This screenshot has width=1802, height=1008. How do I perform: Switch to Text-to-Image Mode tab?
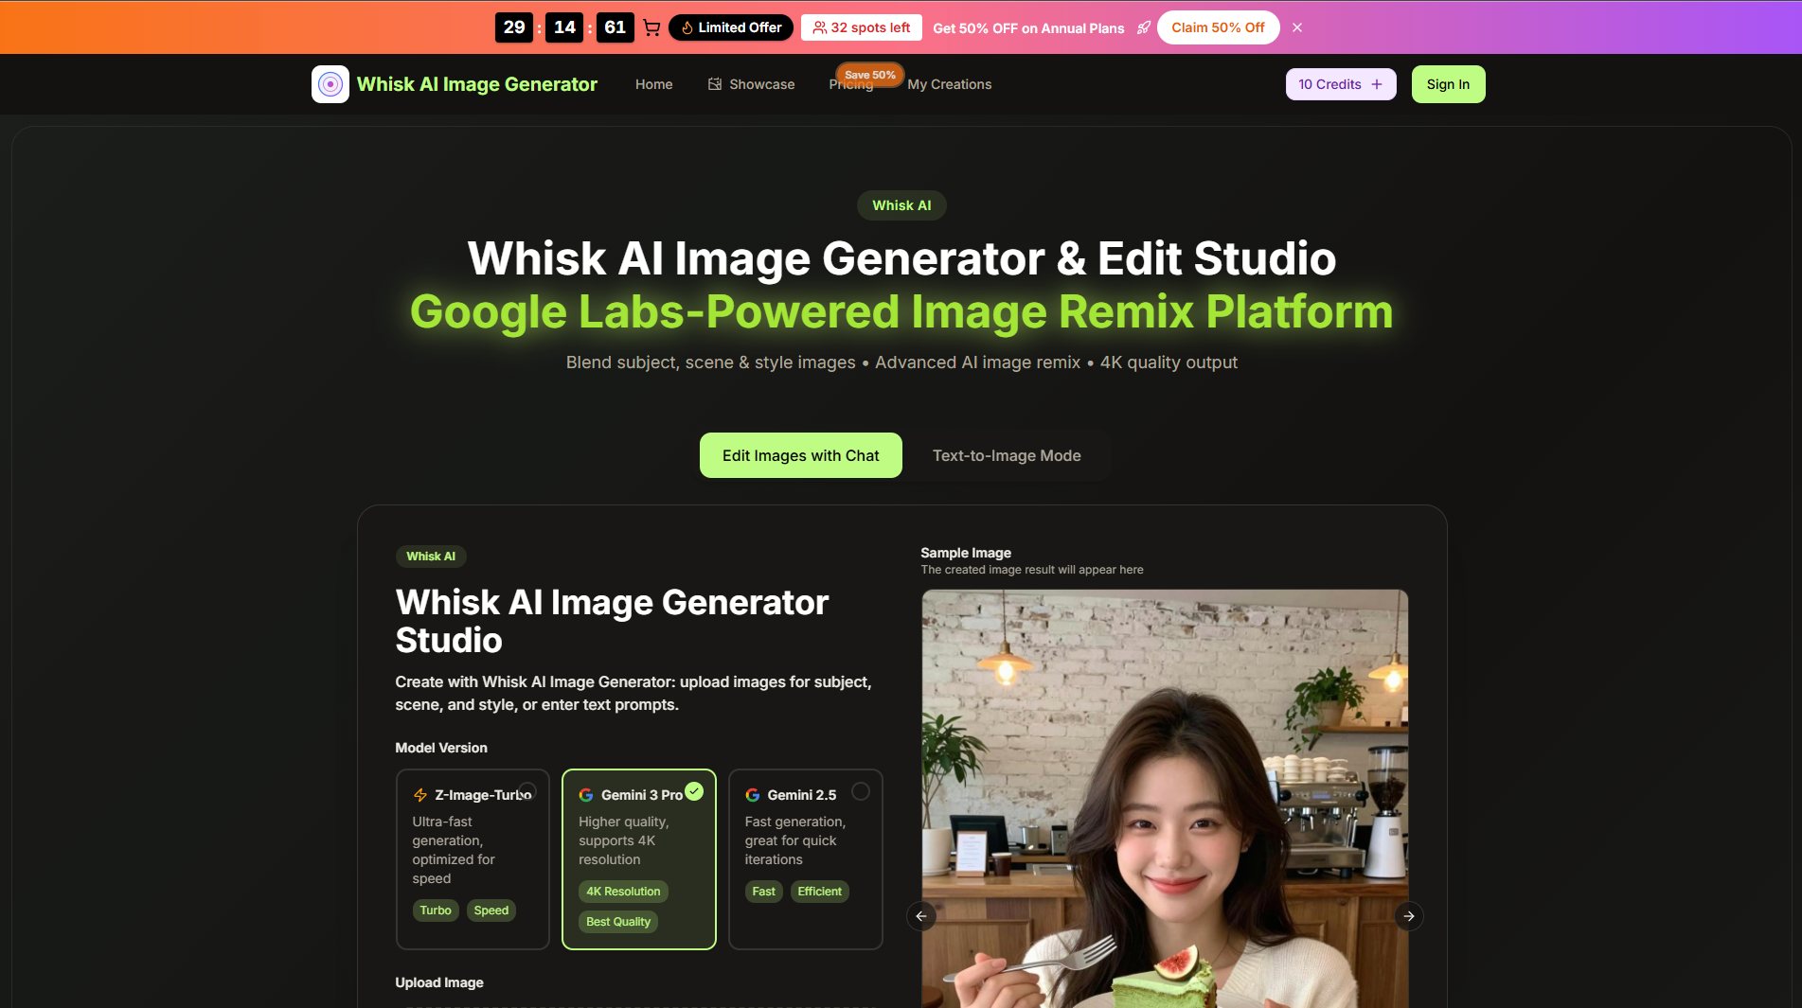click(x=1007, y=455)
